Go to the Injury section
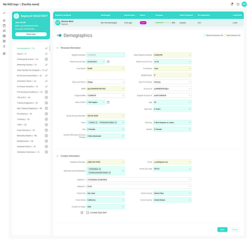The image size is (250, 242). pos(21,54)
